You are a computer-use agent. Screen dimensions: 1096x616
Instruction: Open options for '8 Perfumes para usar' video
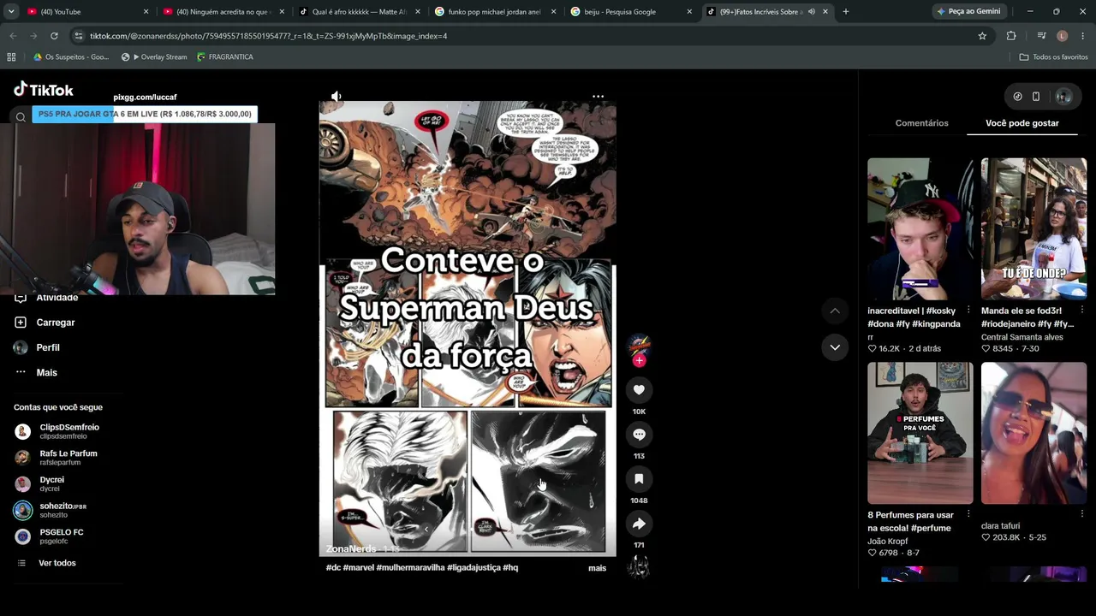[968, 514]
